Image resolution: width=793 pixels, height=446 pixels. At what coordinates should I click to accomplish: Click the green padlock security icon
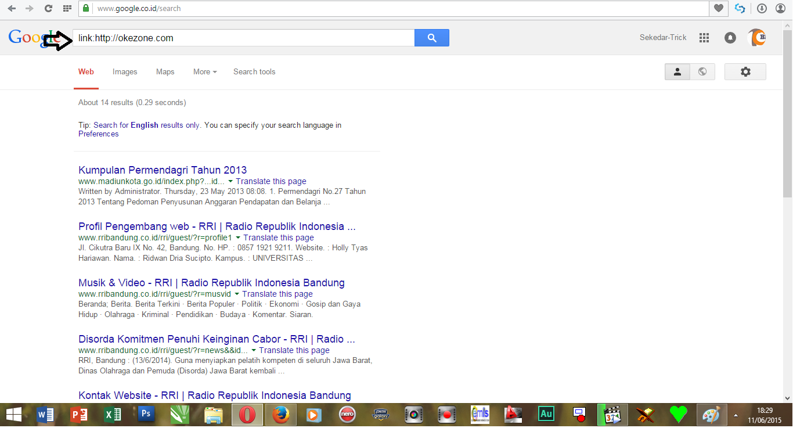pyautogui.click(x=86, y=8)
